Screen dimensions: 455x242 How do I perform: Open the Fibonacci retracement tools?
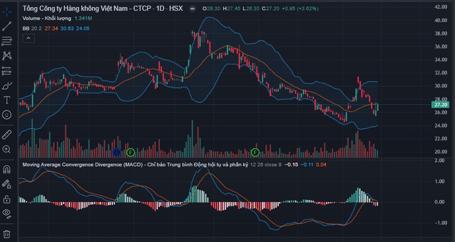7,41
